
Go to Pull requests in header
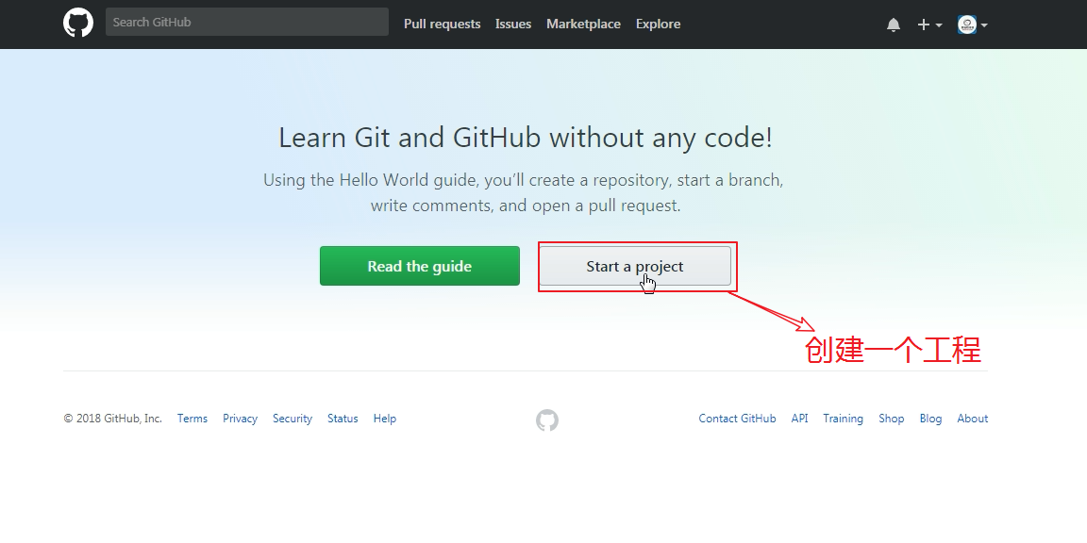(443, 25)
